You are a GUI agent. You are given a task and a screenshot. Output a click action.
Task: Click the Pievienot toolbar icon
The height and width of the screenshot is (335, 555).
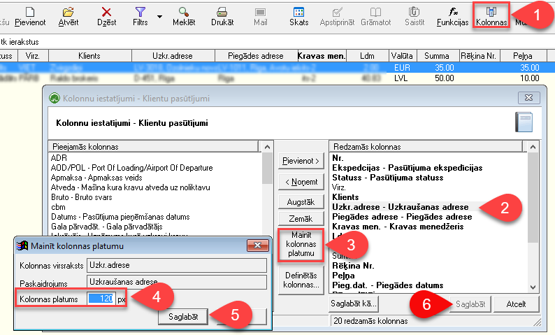[x=30, y=12]
